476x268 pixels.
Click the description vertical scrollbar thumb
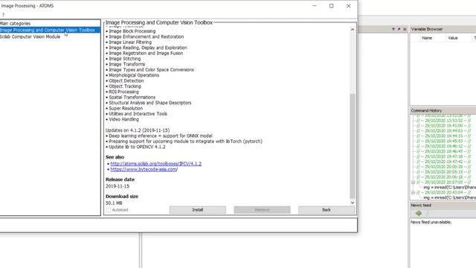[x=352, y=146]
